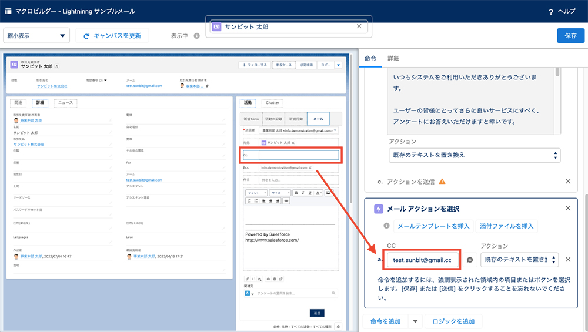Open the 送信者 sender dropdown
This screenshot has width=588, height=332.
[299, 130]
